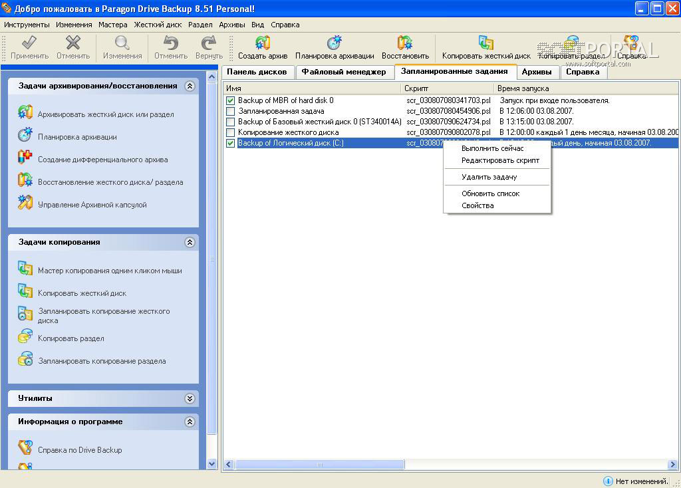Image resolution: width=681 pixels, height=488 pixels.
Task: Click Восстановление жесткого диска/раздела sidebar icon
Action: point(25,180)
